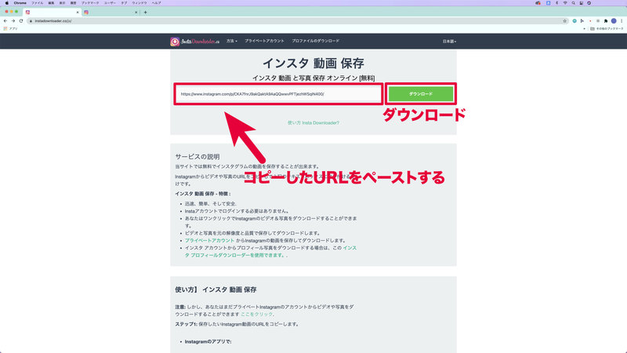Open the Chrome menu in menu bar
The image size is (627, 353).
[20, 3]
